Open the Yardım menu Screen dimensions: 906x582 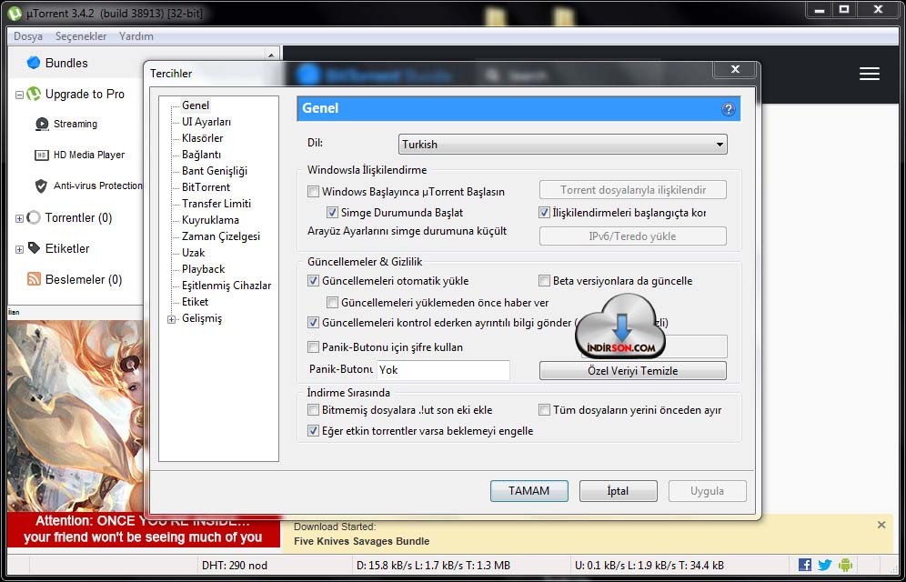click(136, 35)
